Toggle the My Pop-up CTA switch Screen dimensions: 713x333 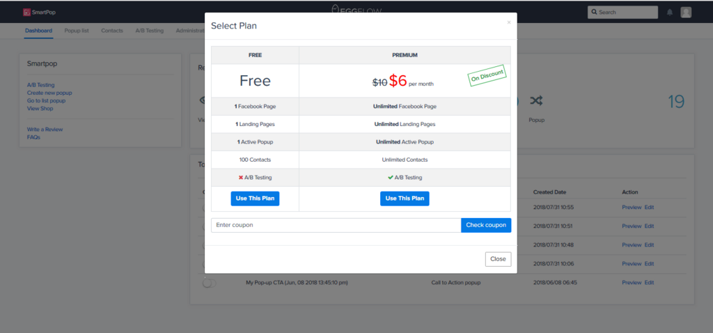point(209,283)
